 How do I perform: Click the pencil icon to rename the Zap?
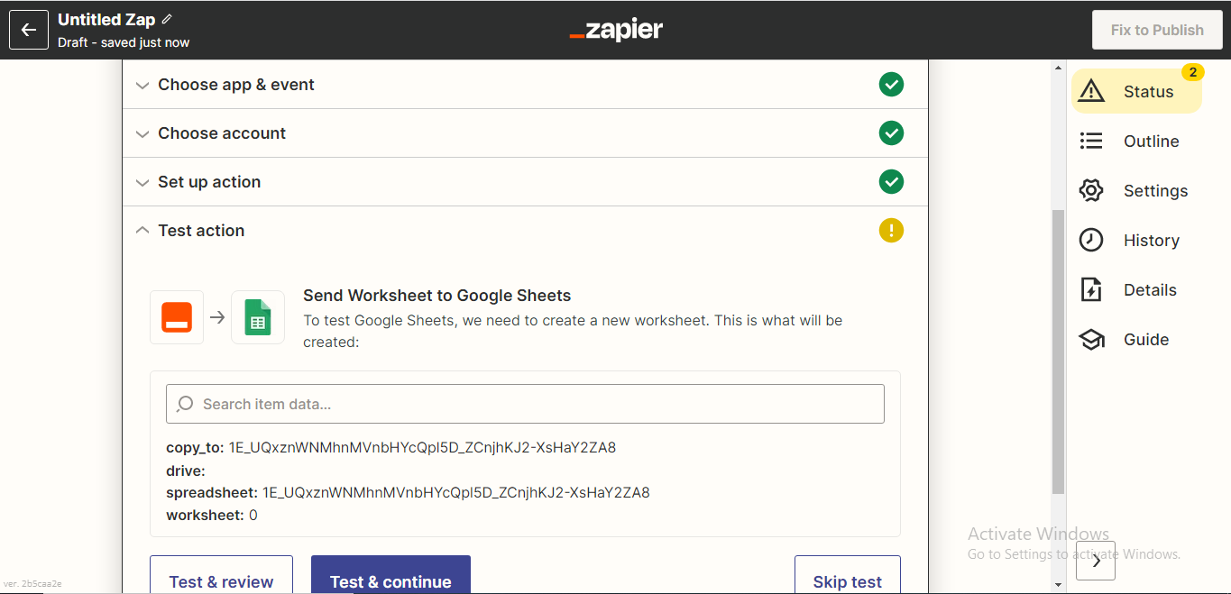point(167,19)
